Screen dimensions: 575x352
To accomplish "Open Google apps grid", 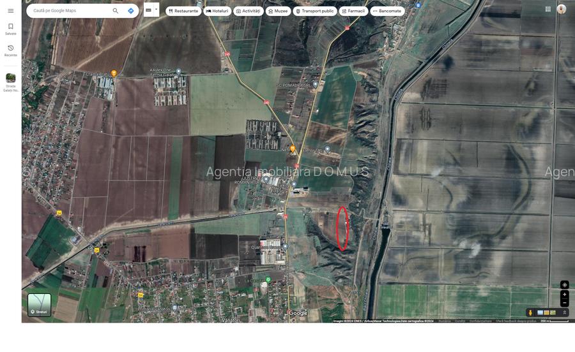I will [548, 9].
